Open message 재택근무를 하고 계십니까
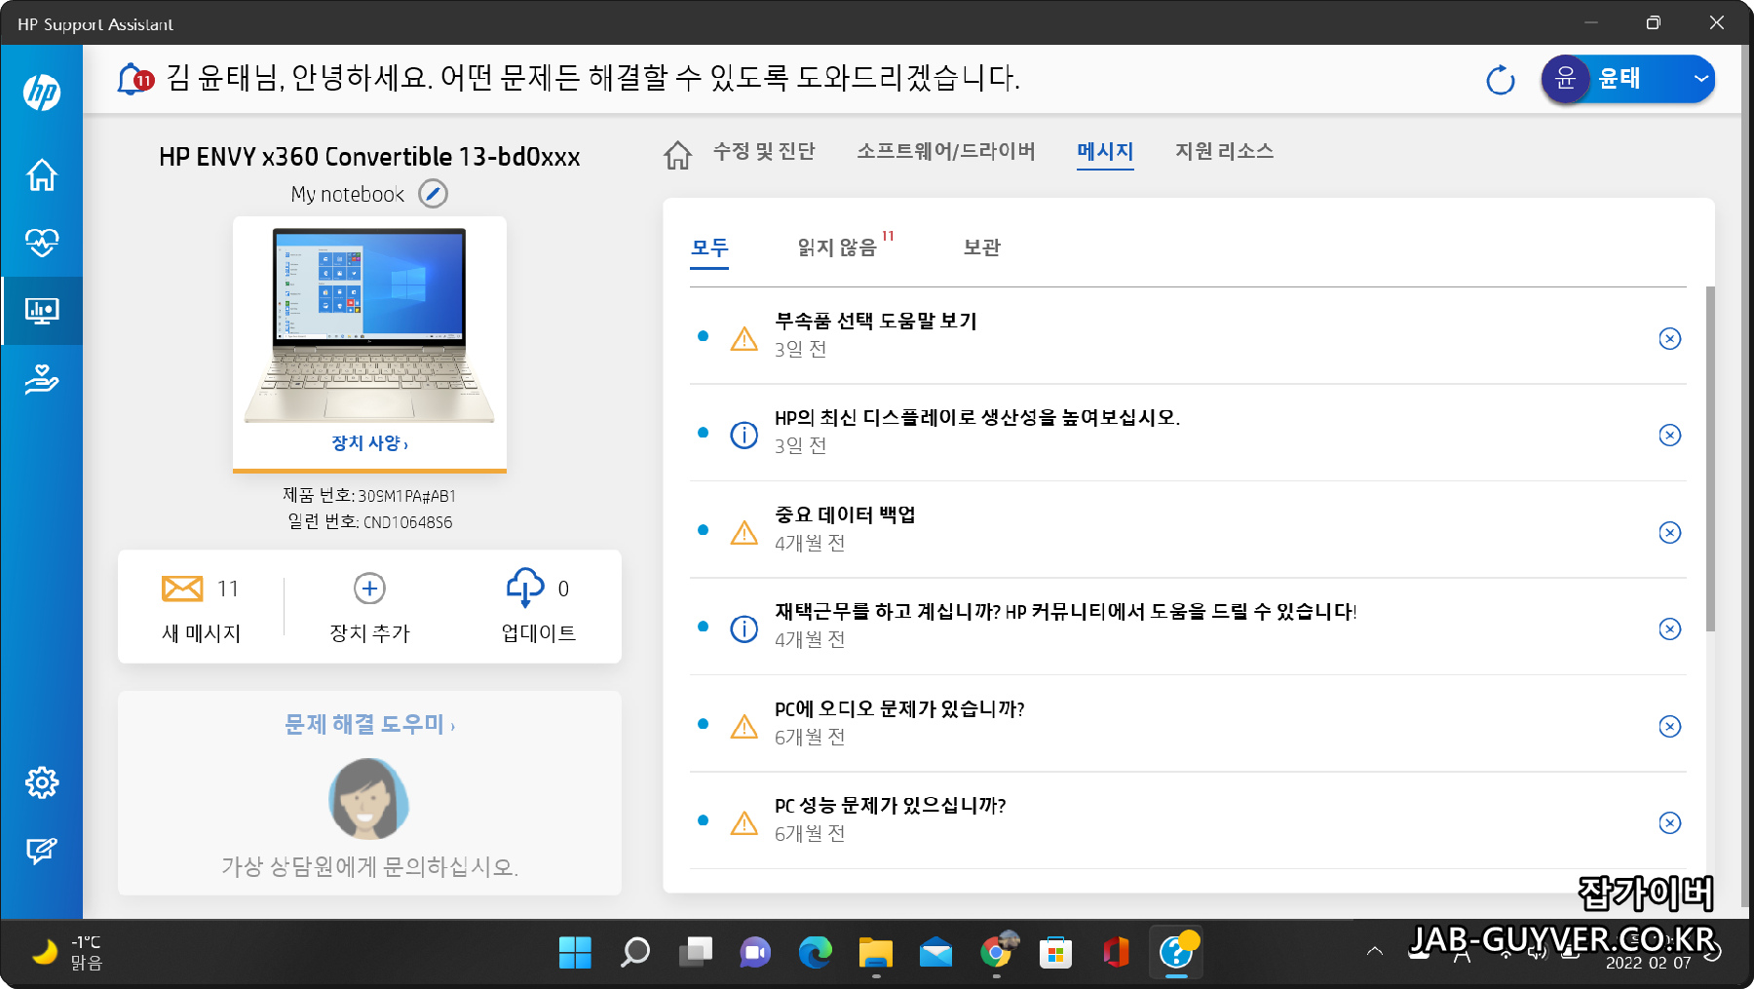 pos(1066,611)
